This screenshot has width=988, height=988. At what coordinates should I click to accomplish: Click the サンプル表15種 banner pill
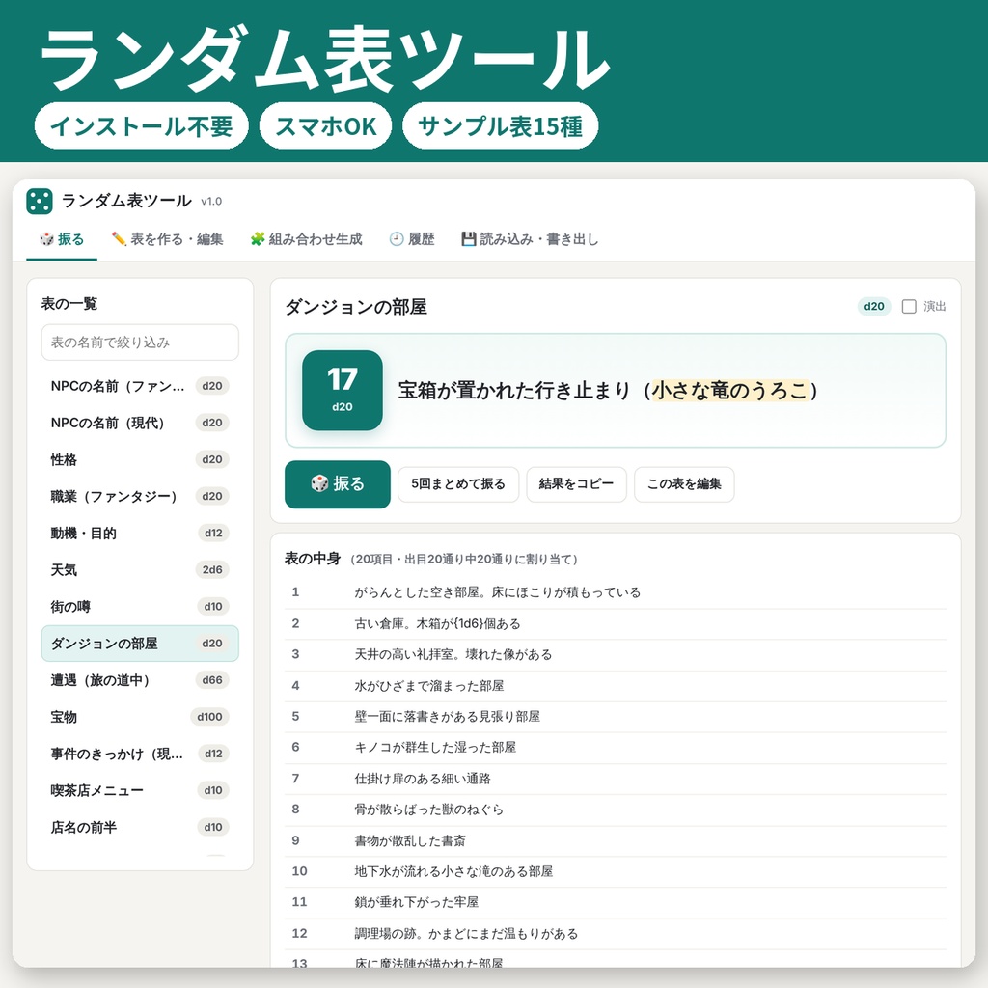pos(501,126)
